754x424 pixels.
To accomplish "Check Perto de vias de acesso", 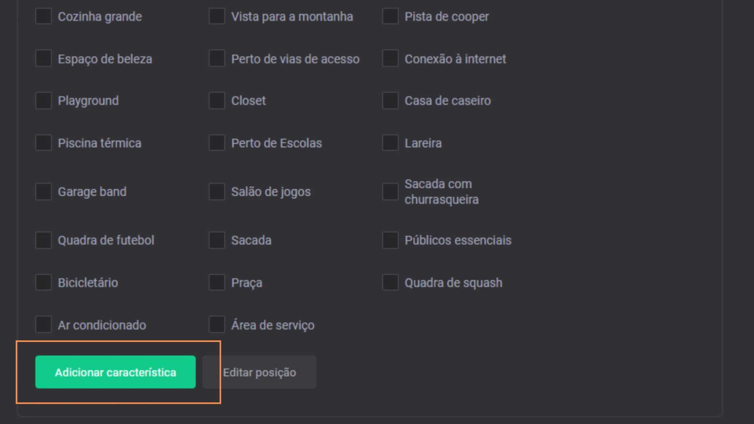I will [217, 58].
